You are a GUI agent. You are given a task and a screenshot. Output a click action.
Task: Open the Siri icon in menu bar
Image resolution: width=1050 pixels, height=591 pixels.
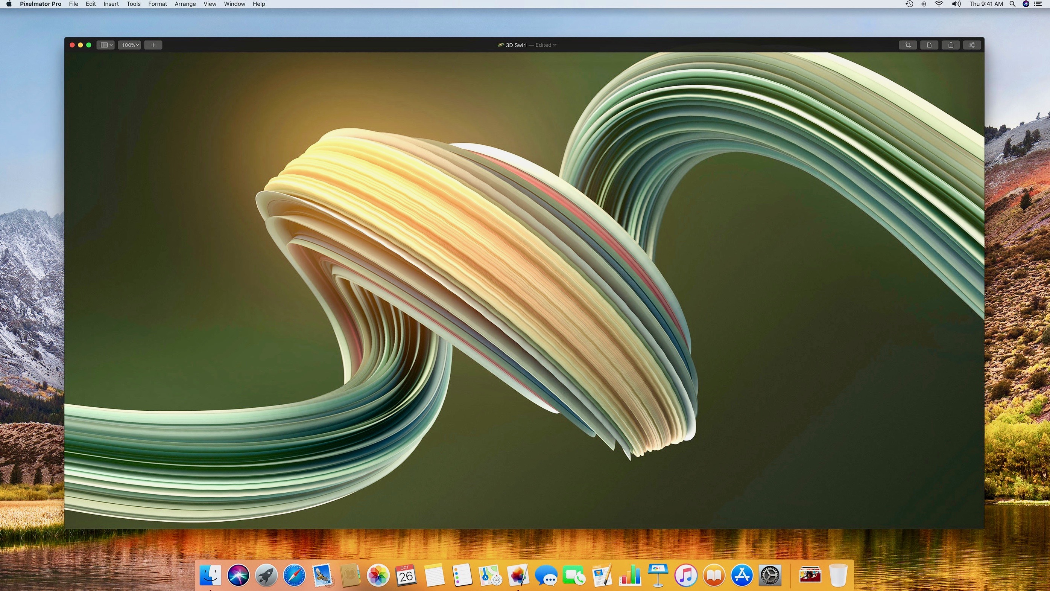pyautogui.click(x=1026, y=4)
